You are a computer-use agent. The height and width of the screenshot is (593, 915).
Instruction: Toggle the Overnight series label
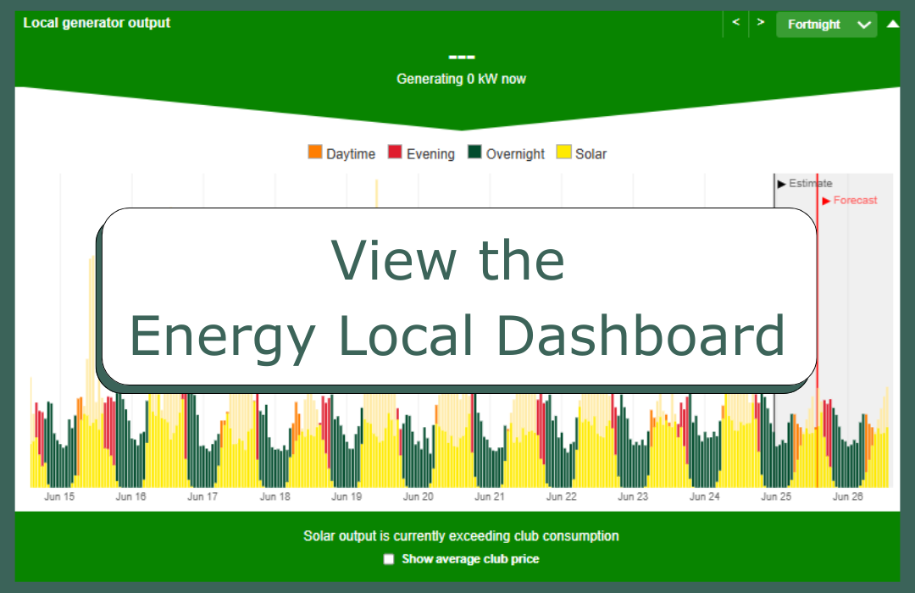[x=515, y=154]
